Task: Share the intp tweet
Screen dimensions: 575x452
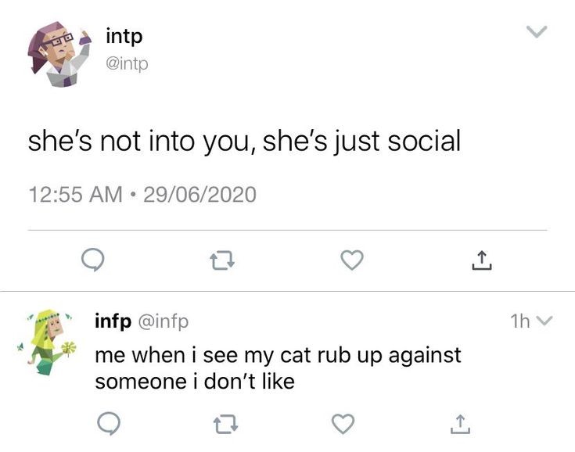Action: pyautogui.click(x=481, y=260)
